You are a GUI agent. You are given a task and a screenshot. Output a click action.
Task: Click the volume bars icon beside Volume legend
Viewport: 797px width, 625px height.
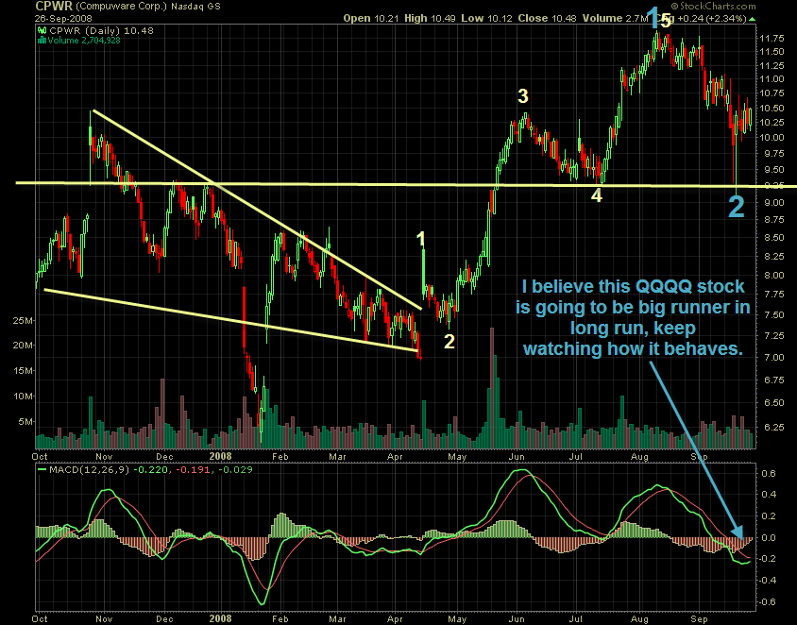[x=42, y=41]
